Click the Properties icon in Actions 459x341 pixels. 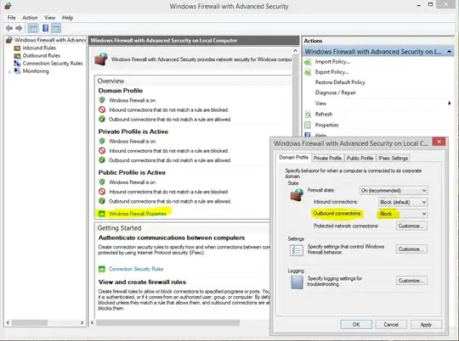(308, 125)
